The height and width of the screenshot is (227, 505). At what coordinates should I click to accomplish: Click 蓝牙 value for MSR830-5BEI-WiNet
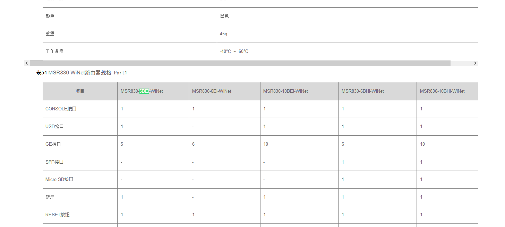pos(122,197)
